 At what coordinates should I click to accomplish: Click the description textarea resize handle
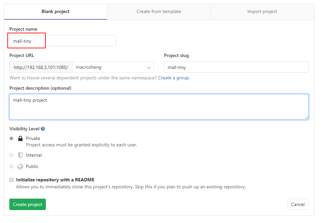[x=306, y=117]
